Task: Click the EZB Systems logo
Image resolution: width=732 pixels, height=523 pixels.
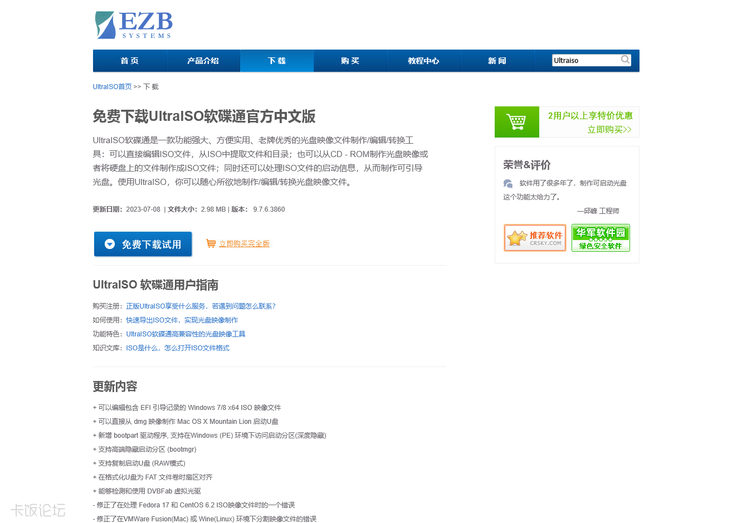Action: 133,25
